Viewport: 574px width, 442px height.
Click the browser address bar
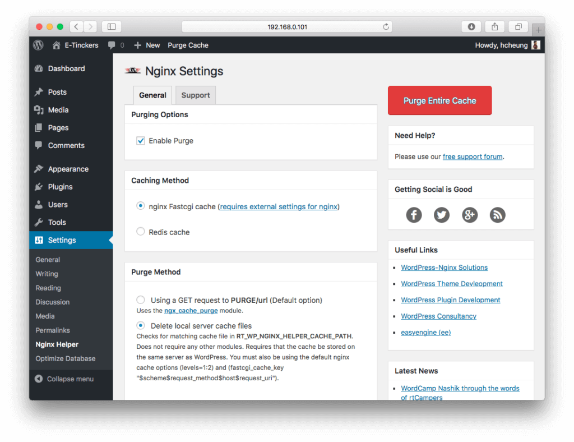pos(287,26)
